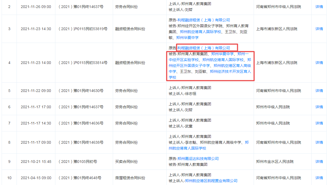Click 上海市浦东新区人民法院 in case 53819 row

(x=276, y=29)
